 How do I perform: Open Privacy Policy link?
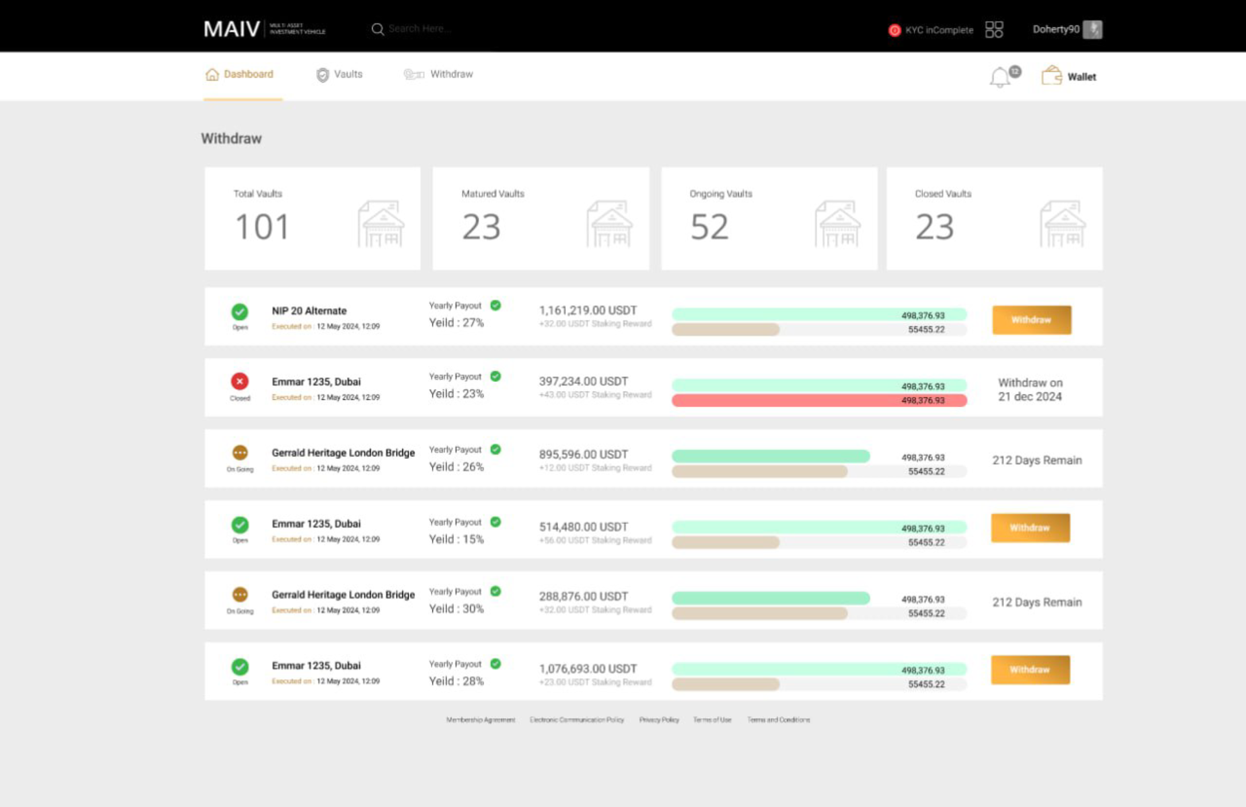[x=659, y=720]
